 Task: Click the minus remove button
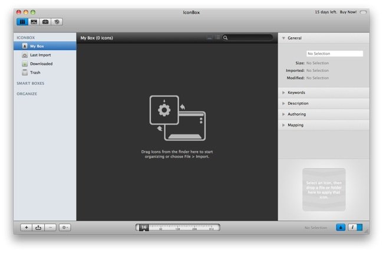point(50,228)
